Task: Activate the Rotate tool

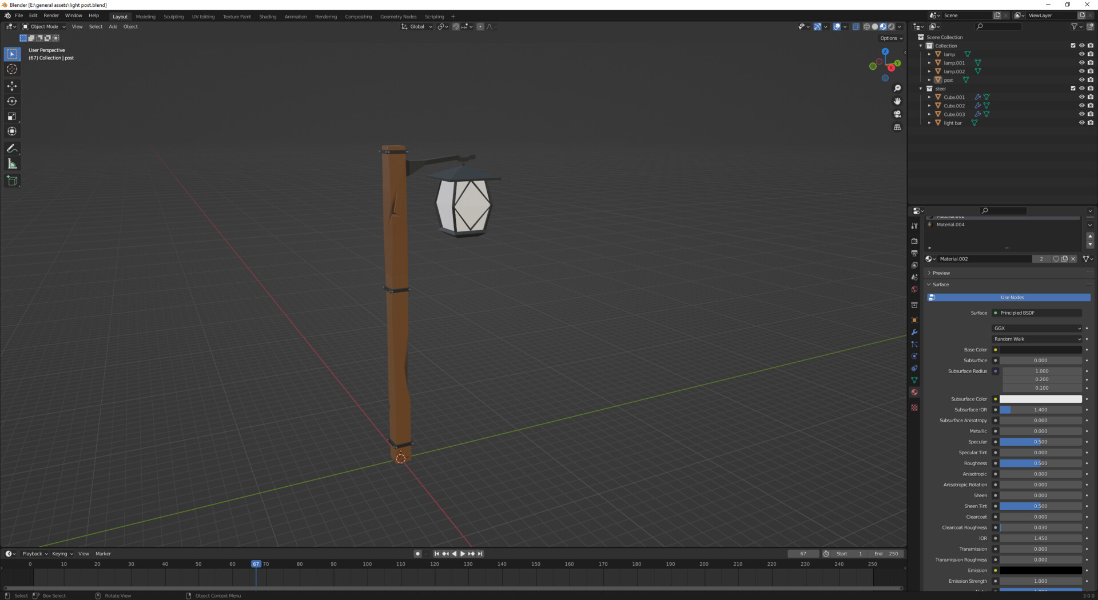Action: tap(12, 101)
